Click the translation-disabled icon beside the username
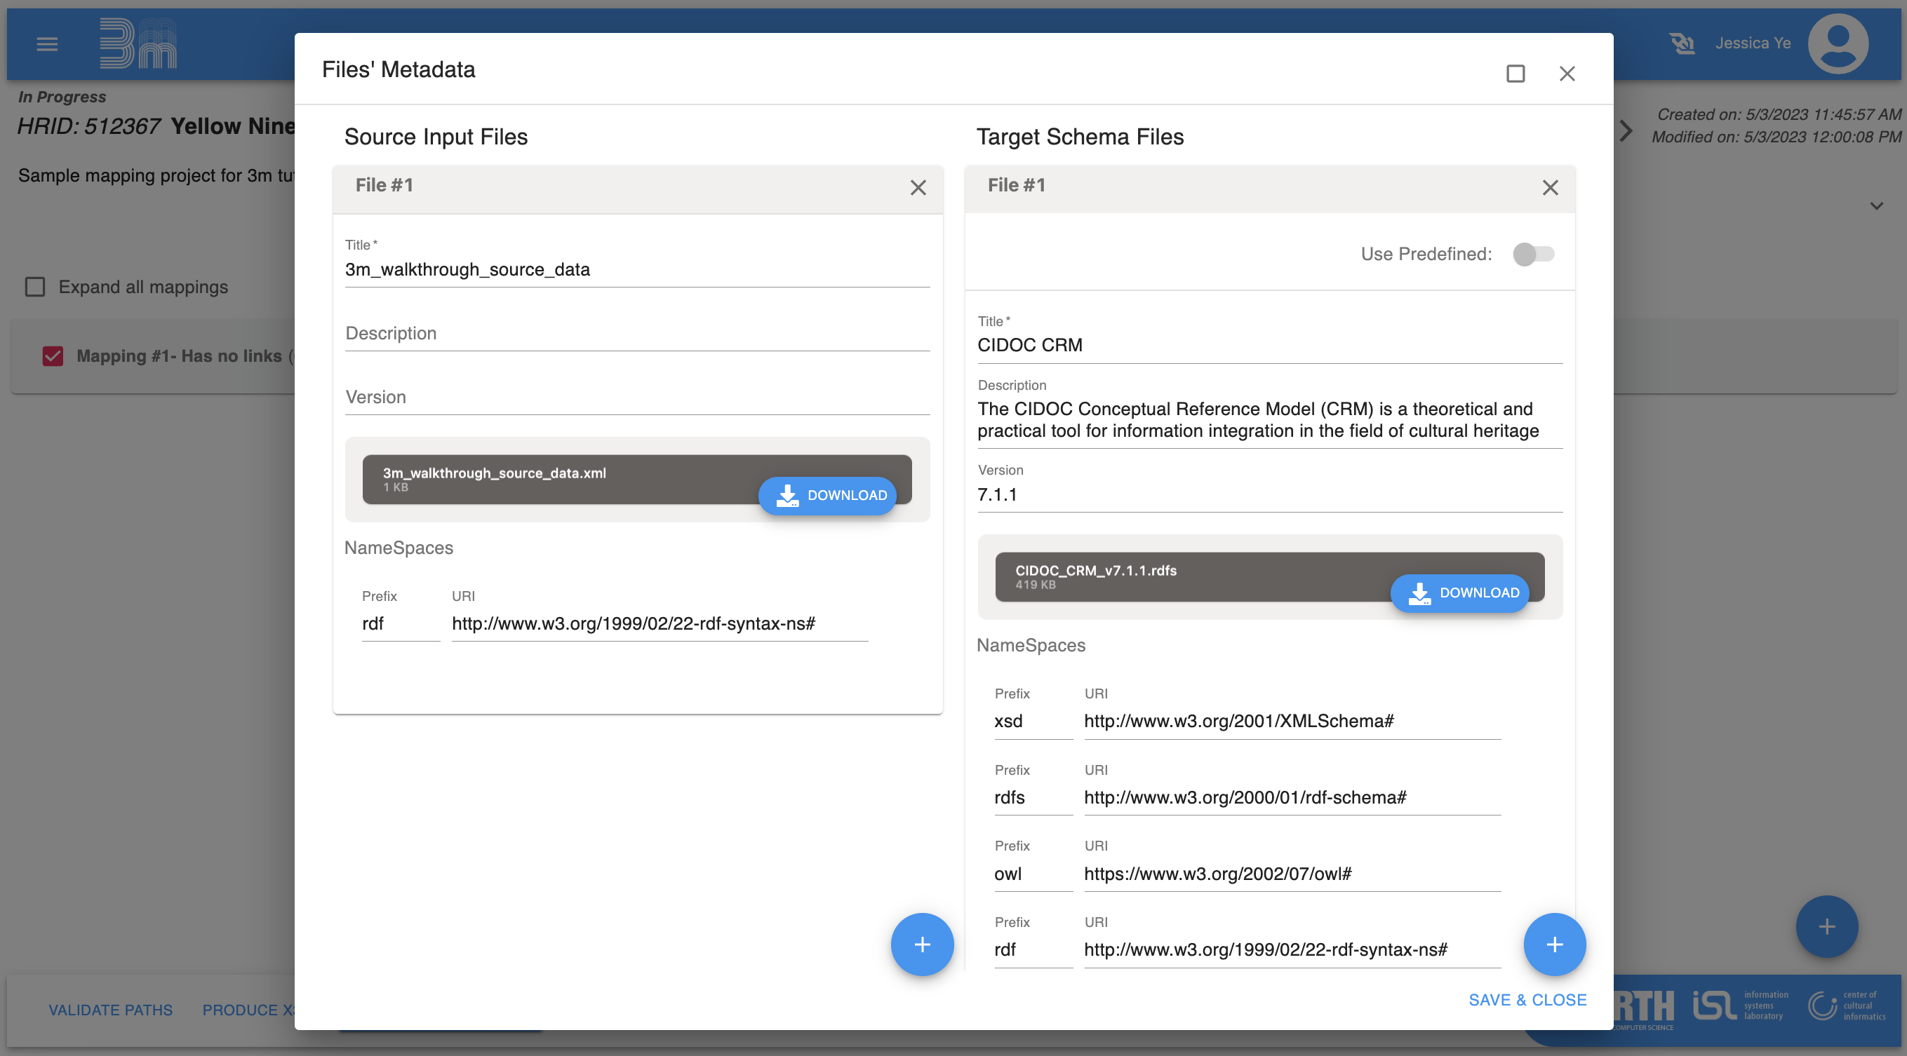 coord(1682,43)
